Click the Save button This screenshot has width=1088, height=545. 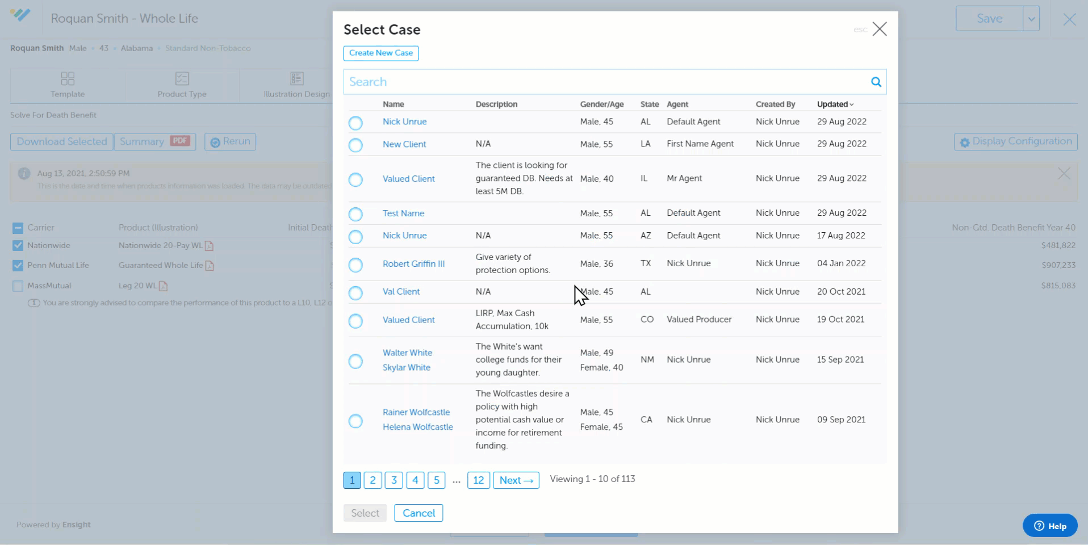click(x=989, y=19)
